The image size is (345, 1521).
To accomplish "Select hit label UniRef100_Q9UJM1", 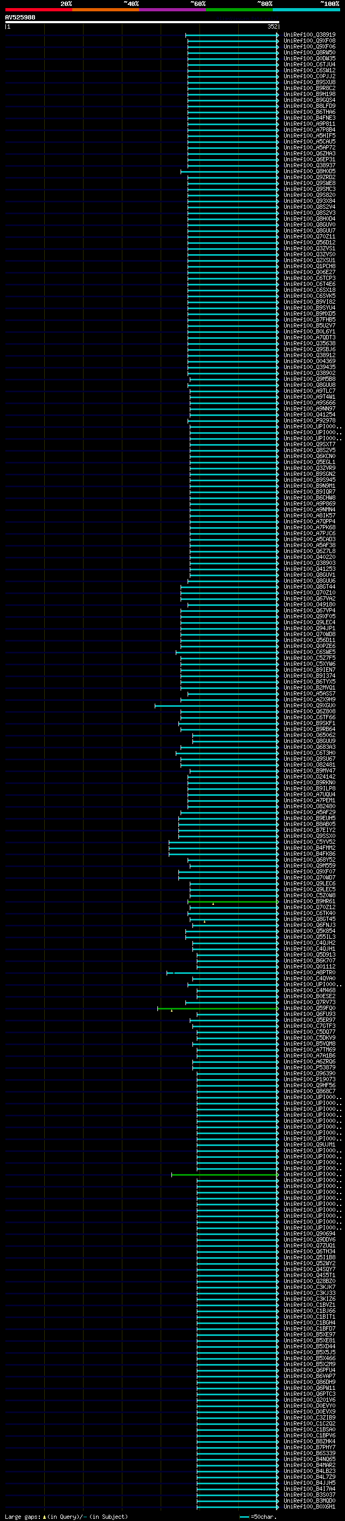I will pos(309,1144).
